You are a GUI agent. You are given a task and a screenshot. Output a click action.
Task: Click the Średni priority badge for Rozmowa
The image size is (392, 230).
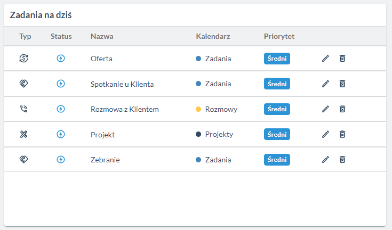click(277, 109)
